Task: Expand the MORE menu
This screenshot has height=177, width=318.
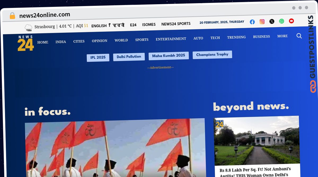Action: click(282, 36)
